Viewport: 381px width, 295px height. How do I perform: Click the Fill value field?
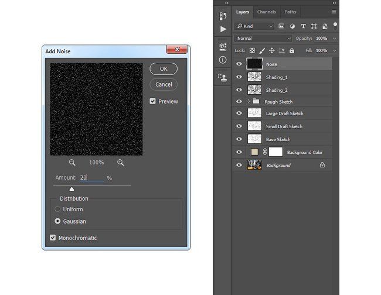tap(322, 50)
